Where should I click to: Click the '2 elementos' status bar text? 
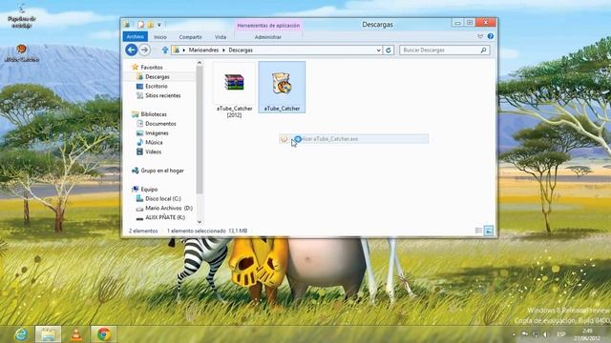coord(143,231)
